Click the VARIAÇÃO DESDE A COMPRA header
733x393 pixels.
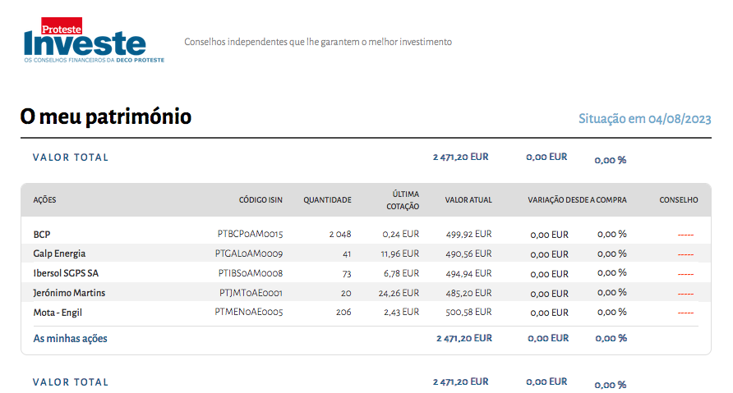click(577, 200)
